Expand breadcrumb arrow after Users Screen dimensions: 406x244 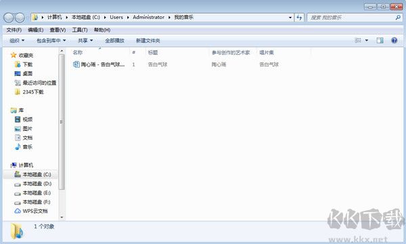pyautogui.click(x=128, y=18)
